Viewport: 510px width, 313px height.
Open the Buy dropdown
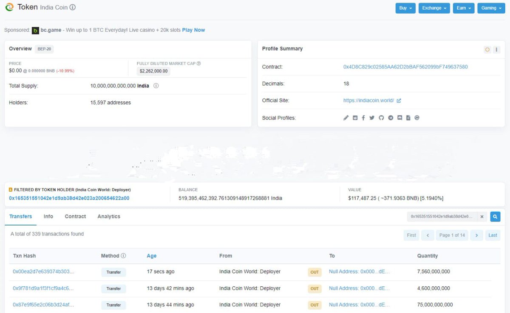[405, 8]
